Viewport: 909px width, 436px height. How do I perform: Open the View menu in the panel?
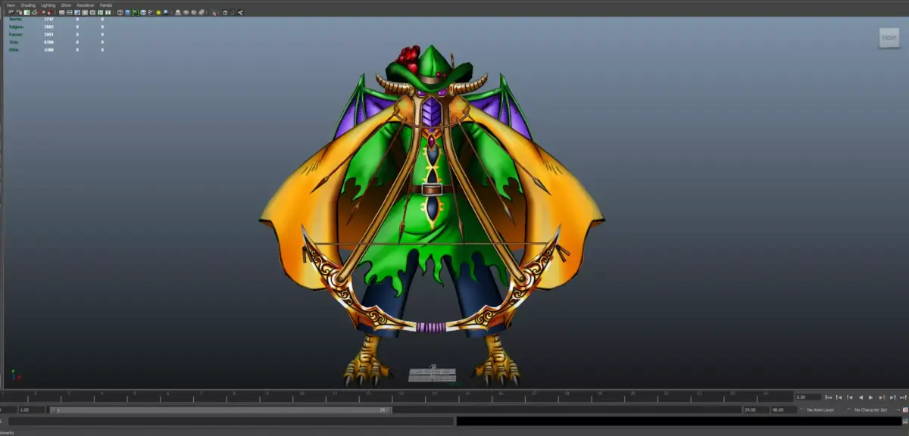coord(11,5)
